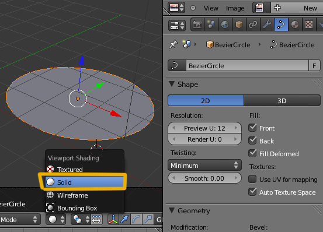The image size is (323, 232).
Task: Uncheck the Back fill checkbox
Action: pyautogui.click(x=252, y=140)
